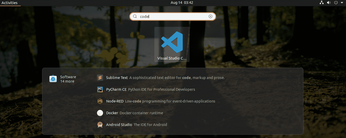Click 'The IDE for Android' description
The width and height of the screenshot is (346, 138).
pyautogui.click(x=150, y=125)
